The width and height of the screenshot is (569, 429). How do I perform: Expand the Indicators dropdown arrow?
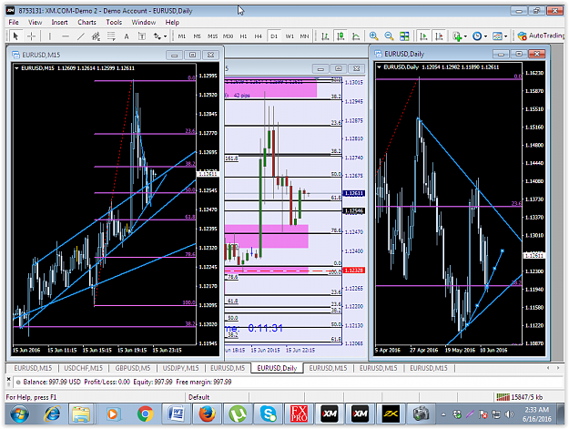point(465,36)
